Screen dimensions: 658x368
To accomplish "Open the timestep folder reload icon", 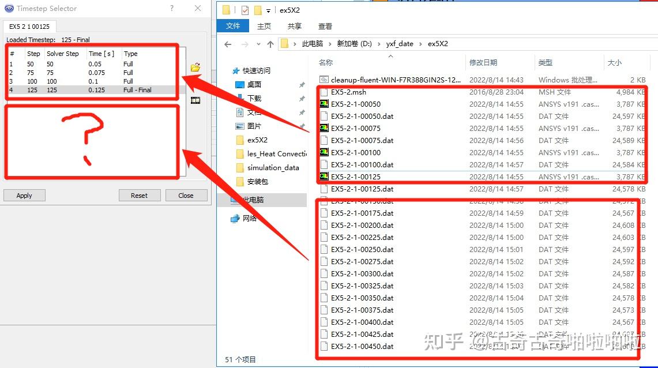I will point(195,67).
